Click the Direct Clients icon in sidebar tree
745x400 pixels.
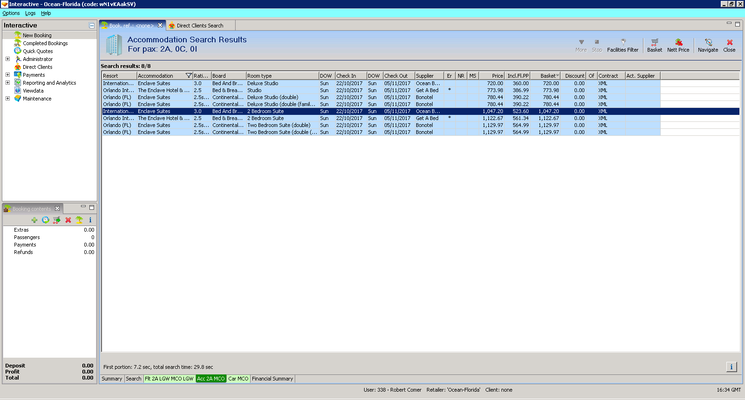click(18, 67)
